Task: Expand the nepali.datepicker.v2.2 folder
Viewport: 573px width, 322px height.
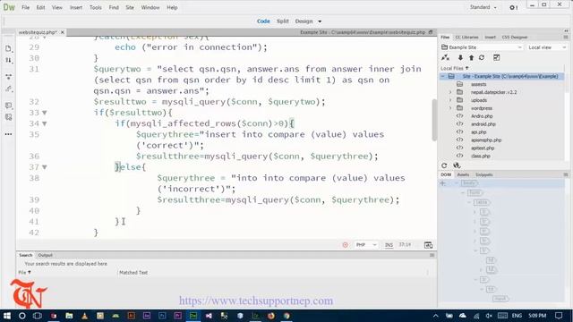Action: pos(450,92)
